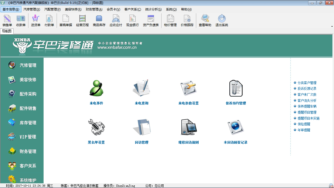Select 配件采购 in the sidebar
The image size is (334, 188).
(22, 94)
